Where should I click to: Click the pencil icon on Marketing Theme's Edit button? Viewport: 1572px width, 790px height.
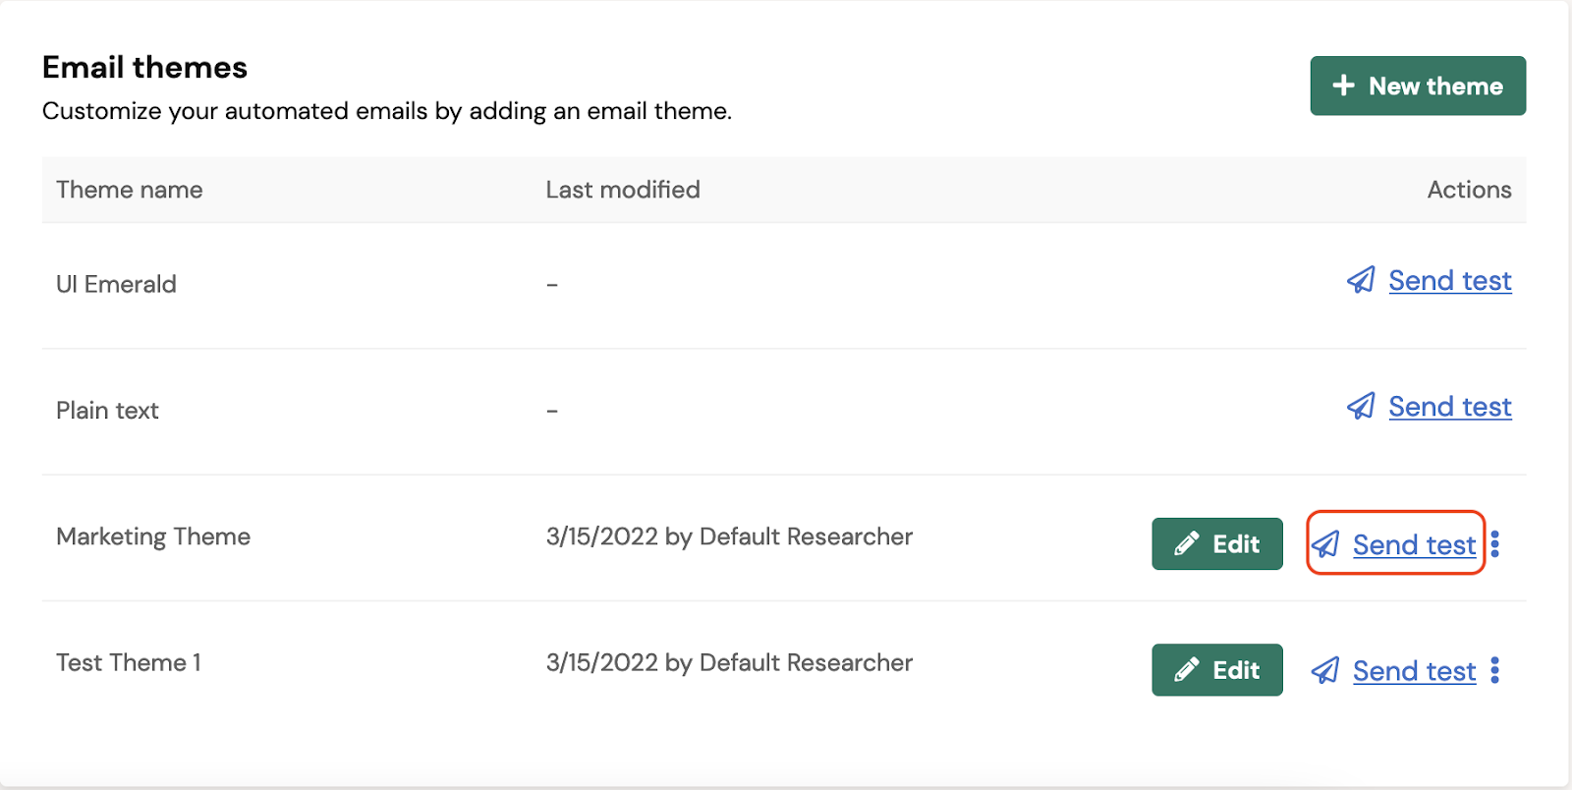coord(1186,543)
